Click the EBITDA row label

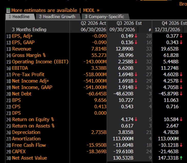pyautogui.click(x=20, y=68)
